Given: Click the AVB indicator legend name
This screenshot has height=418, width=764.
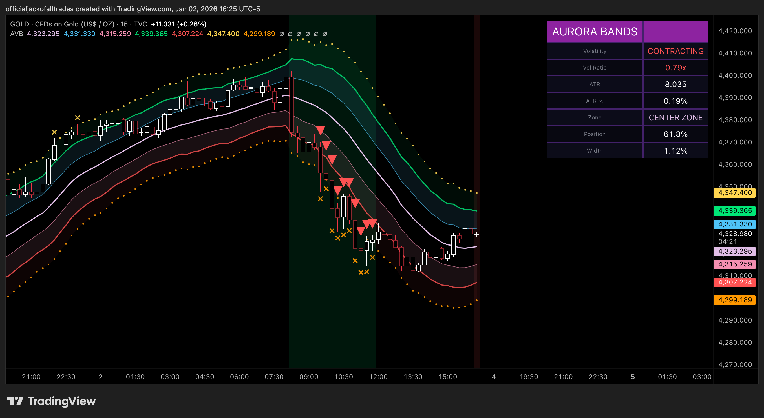Looking at the screenshot, I should 17,34.
